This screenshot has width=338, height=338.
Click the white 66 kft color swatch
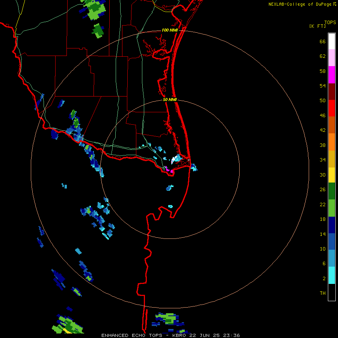tap(332, 41)
